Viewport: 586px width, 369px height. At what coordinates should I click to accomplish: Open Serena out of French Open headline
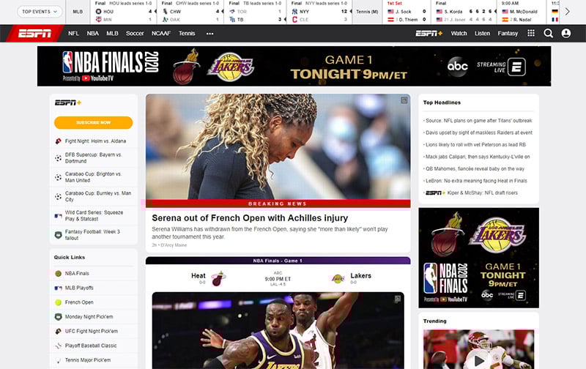pyautogui.click(x=250, y=218)
